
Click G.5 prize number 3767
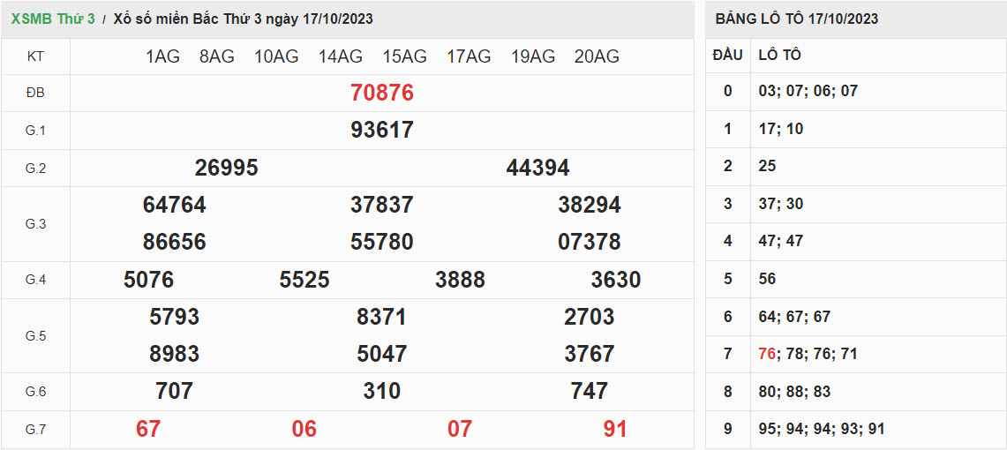(589, 354)
